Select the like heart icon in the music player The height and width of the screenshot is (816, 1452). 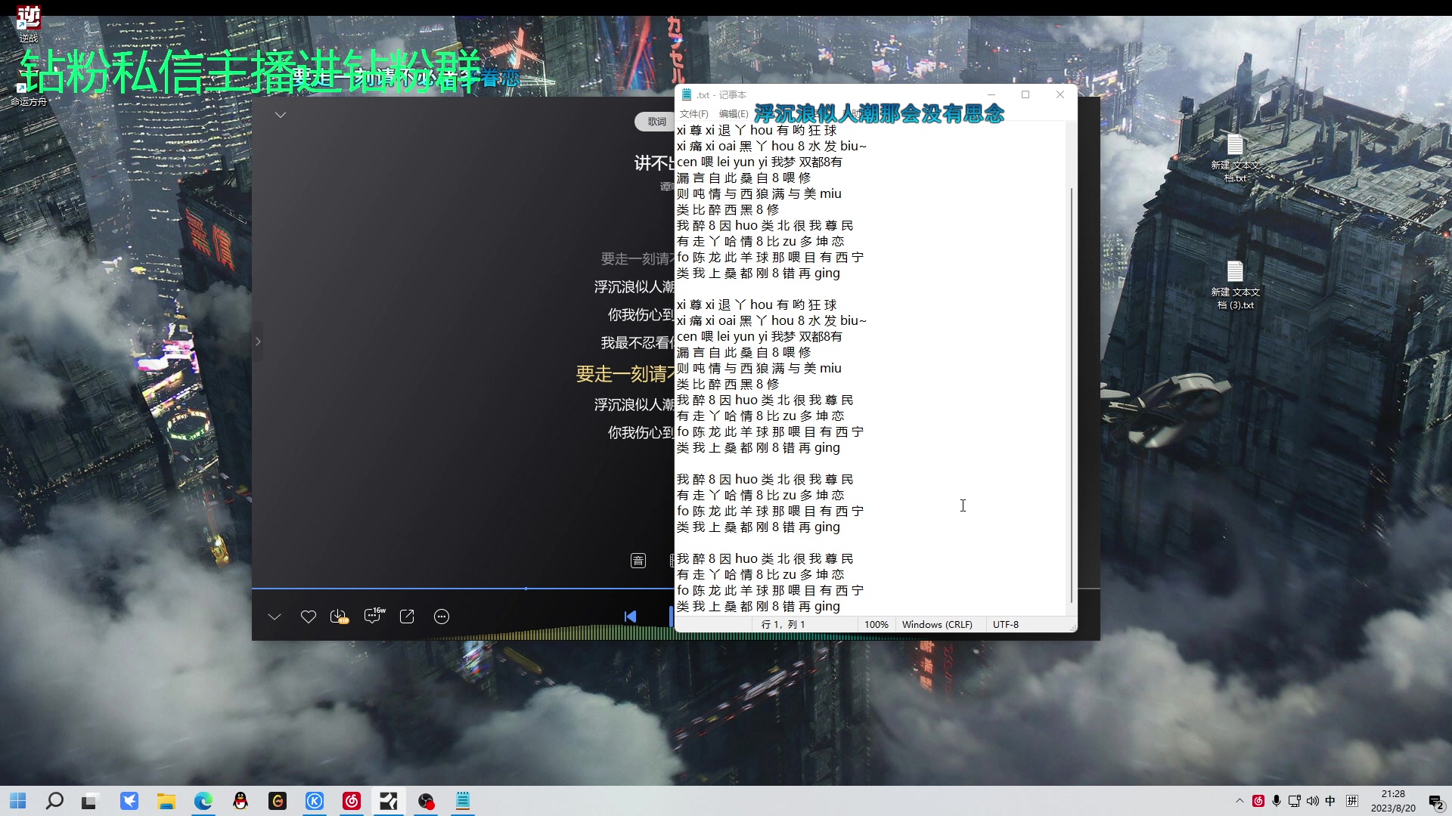[x=308, y=617]
